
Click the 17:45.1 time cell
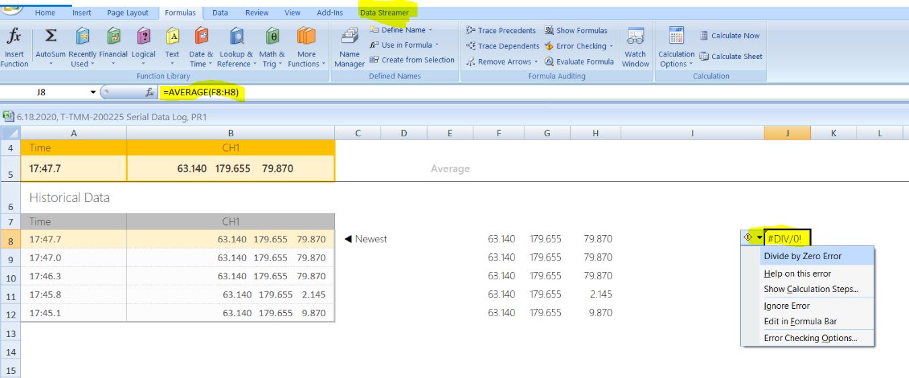pos(74,312)
